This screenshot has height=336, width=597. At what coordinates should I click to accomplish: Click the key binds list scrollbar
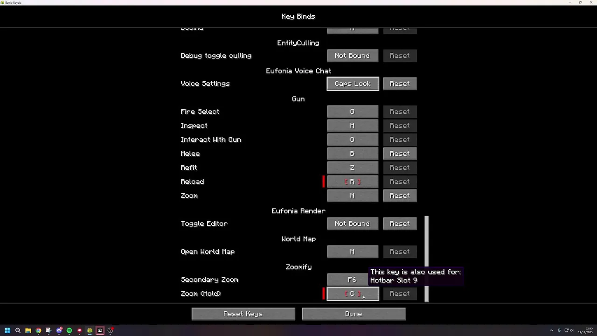pos(427,259)
